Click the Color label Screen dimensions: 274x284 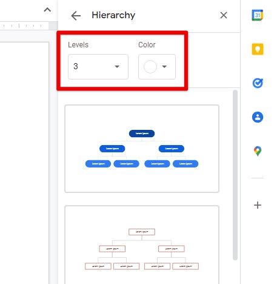click(147, 45)
